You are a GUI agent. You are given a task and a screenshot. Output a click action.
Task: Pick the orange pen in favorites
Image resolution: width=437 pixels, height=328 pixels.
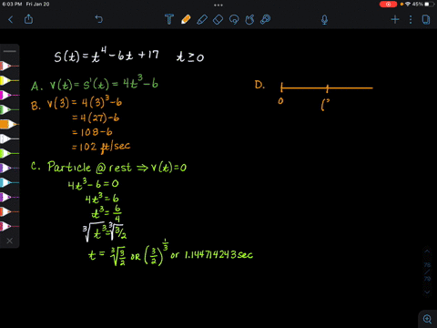coord(9,124)
